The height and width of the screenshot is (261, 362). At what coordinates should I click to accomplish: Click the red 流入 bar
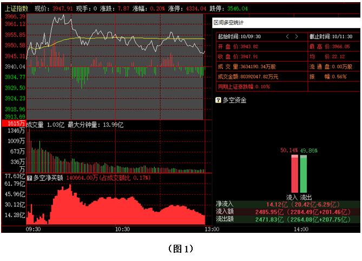(x=294, y=174)
